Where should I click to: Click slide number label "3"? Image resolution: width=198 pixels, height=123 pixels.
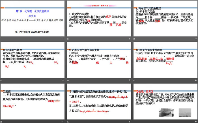(x=196, y=39)
